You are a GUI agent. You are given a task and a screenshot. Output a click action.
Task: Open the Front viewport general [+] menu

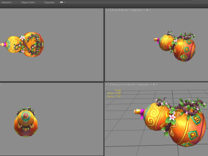click(108, 10)
